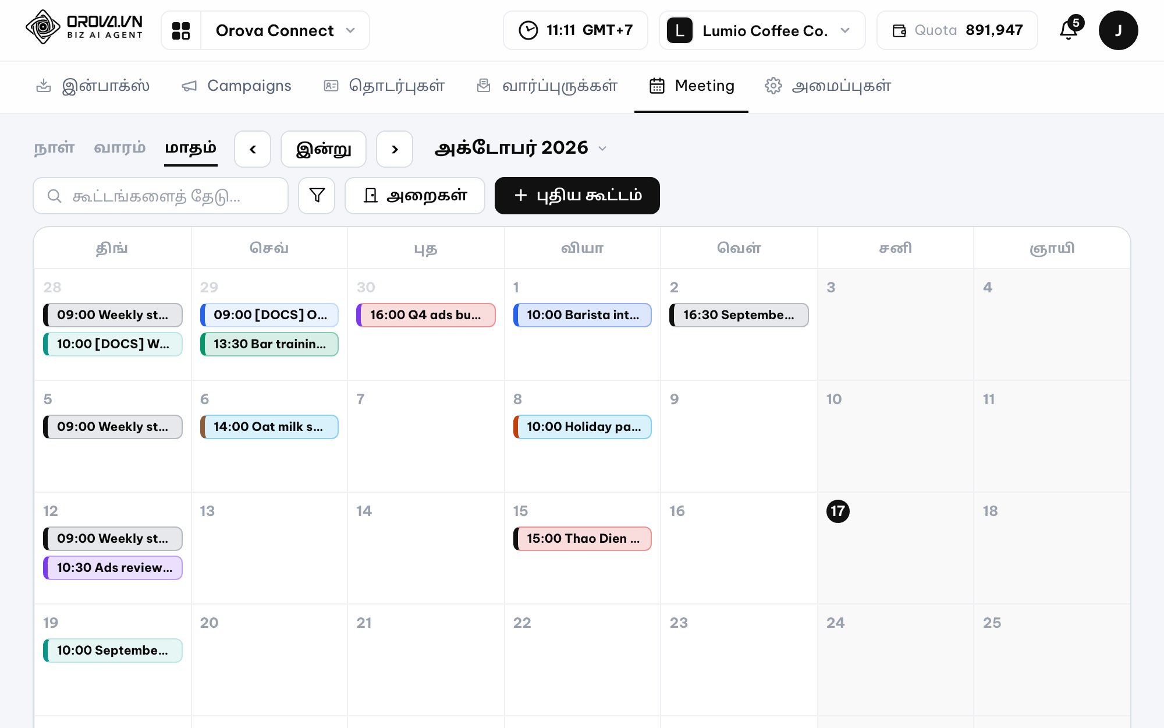Image resolution: width=1164 pixels, height=728 pixels.
Task: Open the அமைப்புகள் settings tab
Action: [828, 86]
